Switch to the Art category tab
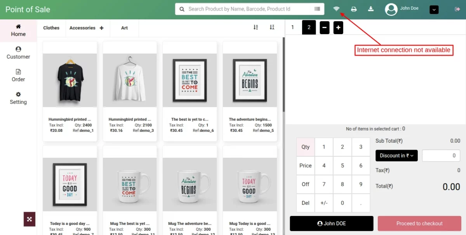 pos(124,28)
